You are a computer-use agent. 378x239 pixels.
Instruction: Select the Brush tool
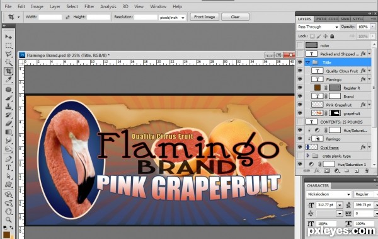click(8, 98)
